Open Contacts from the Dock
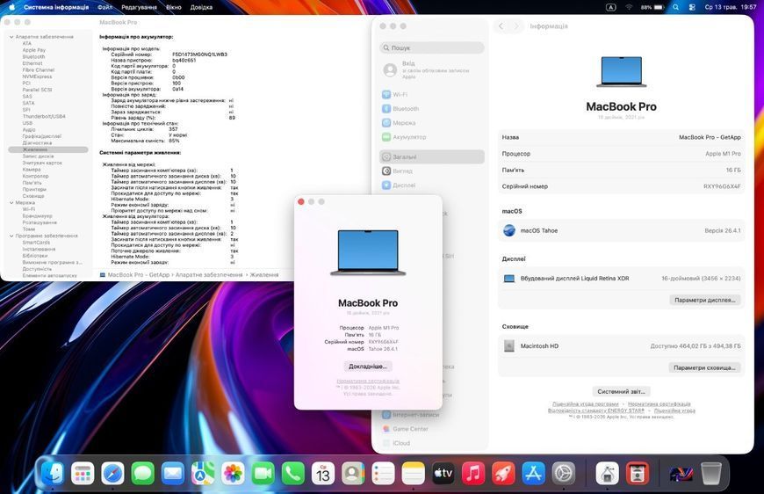 click(353, 473)
